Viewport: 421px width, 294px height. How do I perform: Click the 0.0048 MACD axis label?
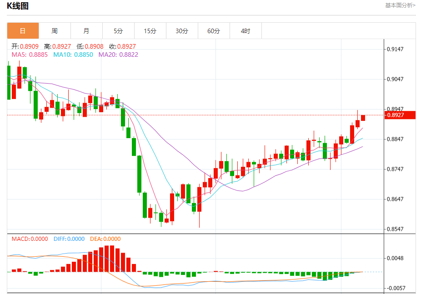pyautogui.click(x=395, y=258)
